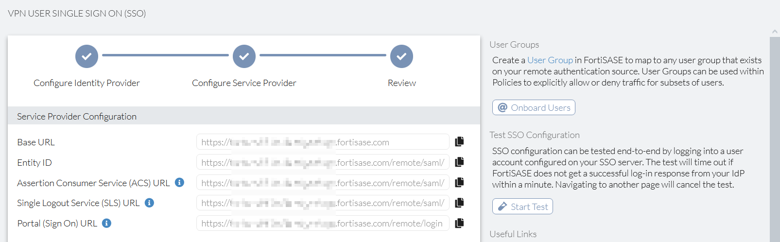Copy the Base URL value
This screenshot has width=780, height=242.
459,141
